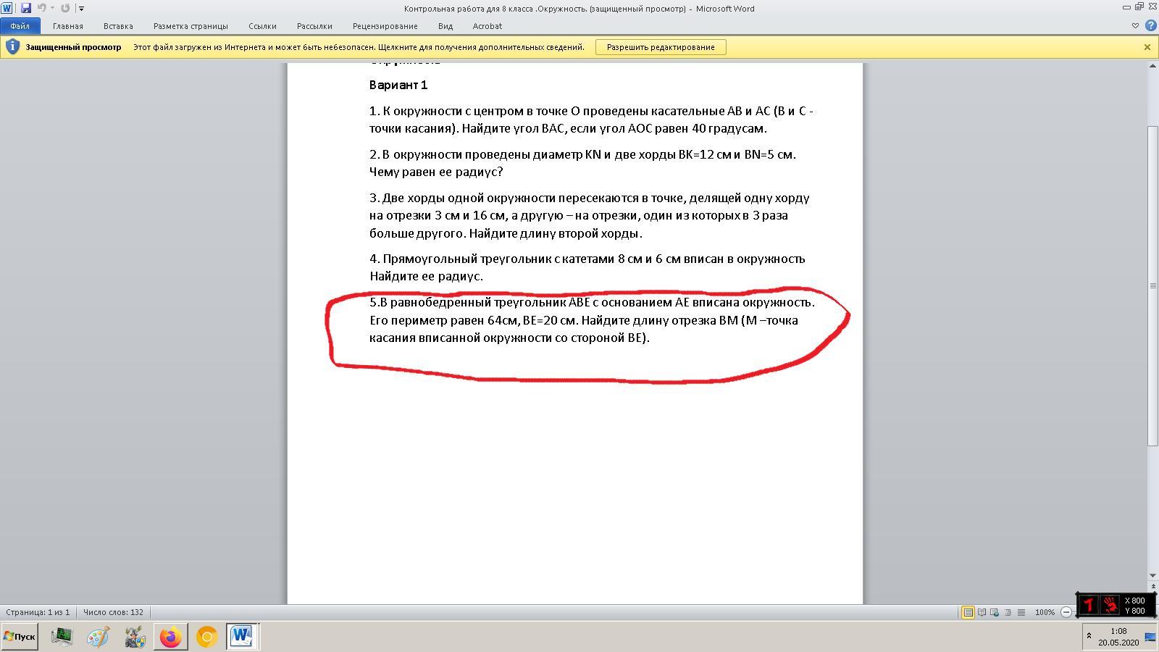Viewport: 1159px width, 652px height.
Task: Switch to the Главная ribbon tab
Action: [68, 26]
